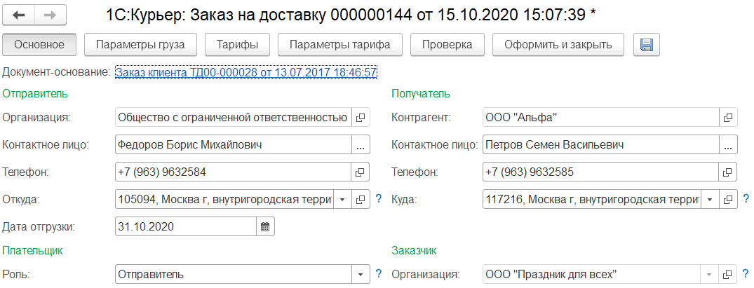Open the calendar picker for shipment date

click(x=265, y=226)
